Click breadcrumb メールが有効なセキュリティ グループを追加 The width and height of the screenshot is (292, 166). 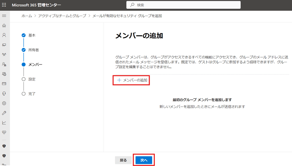(127, 16)
